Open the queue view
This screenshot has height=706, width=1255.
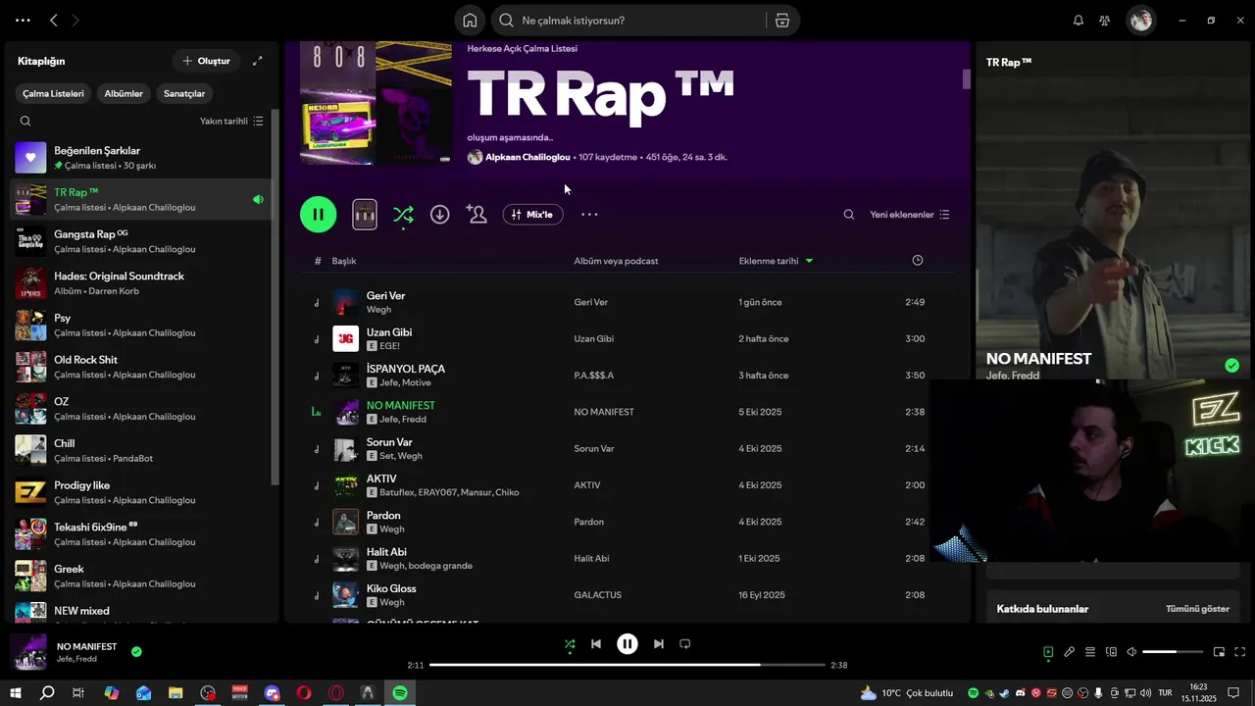(x=1089, y=652)
